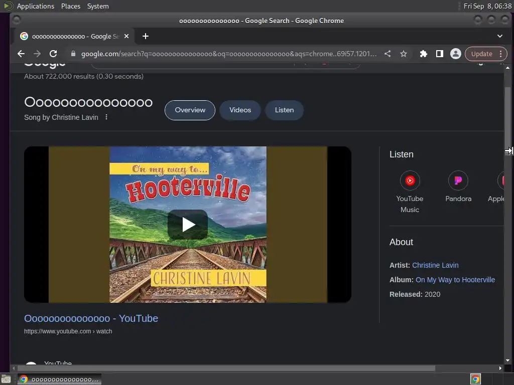
Task: Share this page icon in address bar
Action: [x=388, y=54]
